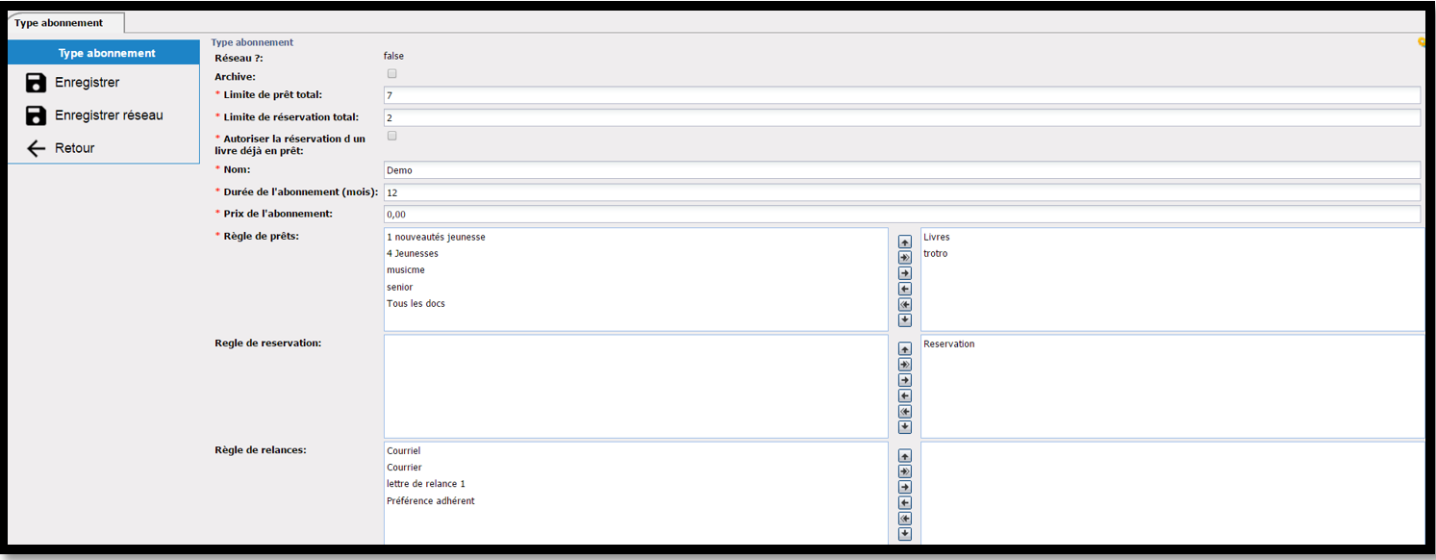Image resolution: width=1436 pixels, height=560 pixels.
Task: Move down in Règle de relances list
Action: point(904,533)
